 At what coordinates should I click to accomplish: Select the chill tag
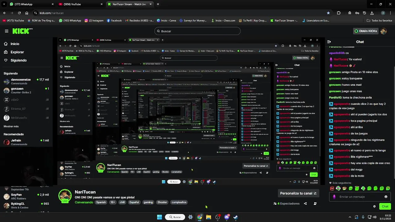pos(122,202)
